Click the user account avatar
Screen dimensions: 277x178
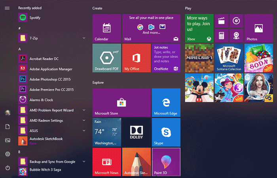[x=8, y=113]
